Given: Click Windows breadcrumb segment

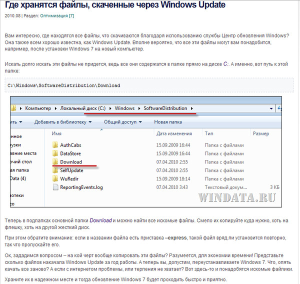Looking at the screenshot, I should (x=124, y=108).
